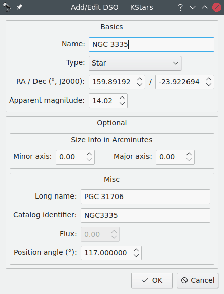Image resolution: width=224 pixels, height=294 pixels.
Task: Decrease Position angle with down arrow
Action: pos(136,256)
